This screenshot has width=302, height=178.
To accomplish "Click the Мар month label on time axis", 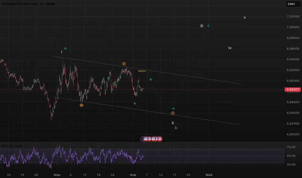I will [x=57, y=175].
